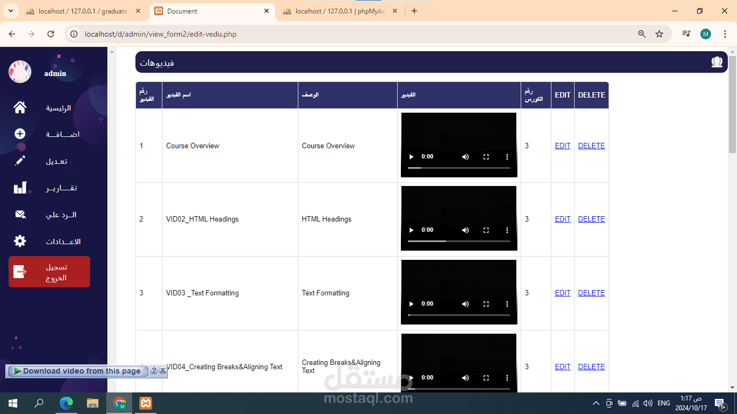The width and height of the screenshot is (737, 414).
Task: Open Chrome three-dot menu
Action: pos(725,34)
